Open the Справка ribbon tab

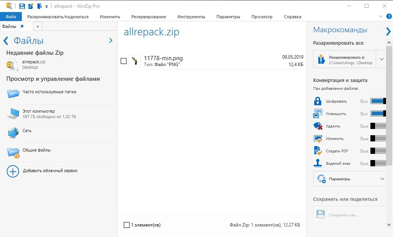coord(292,17)
